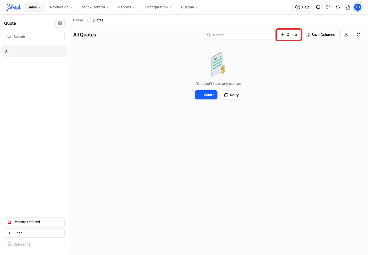Refresh the quotes list
The image size is (368, 255).
[x=359, y=35]
